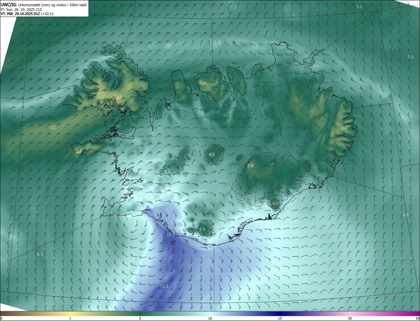Click the '0' tick on the color scale
The height and width of the screenshot is (321, 420).
[1, 319]
